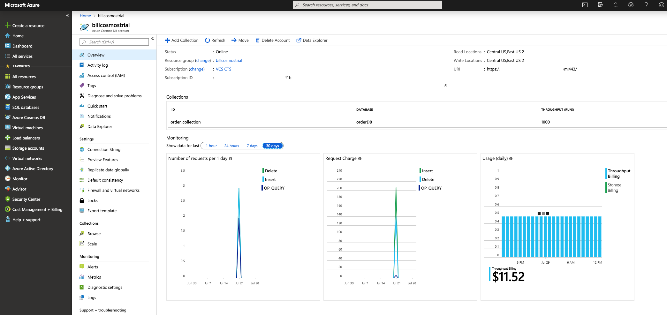Show monitoring data for 30 days
This screenshot has width=667, height=315.
coord(272,146)
